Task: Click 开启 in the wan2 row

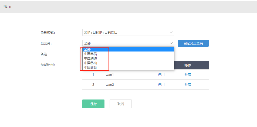Action: [x=188, y=84]
